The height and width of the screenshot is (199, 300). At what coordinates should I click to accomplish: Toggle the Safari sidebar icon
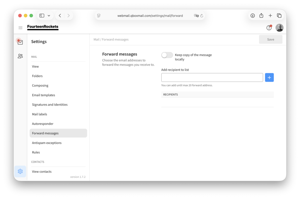pyautogui.click(x=42, y=16)
